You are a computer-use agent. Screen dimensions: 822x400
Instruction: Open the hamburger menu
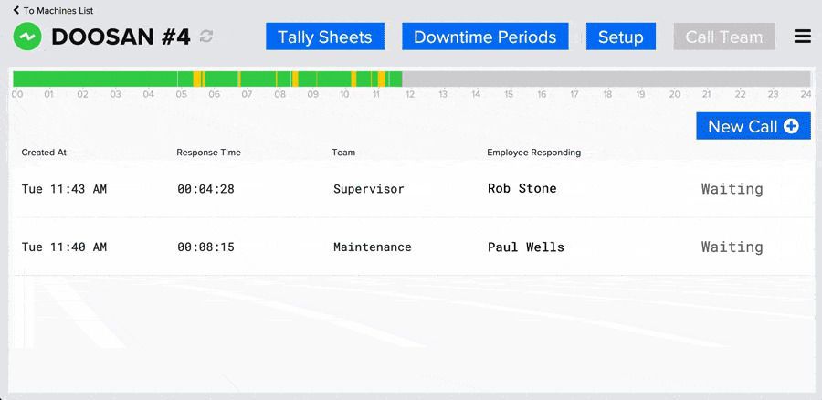(802, 37)
